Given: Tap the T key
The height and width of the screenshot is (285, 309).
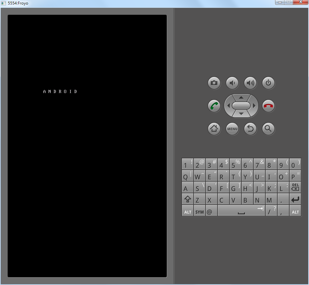Looking at the screenshot, I should [x=236, y=175].
